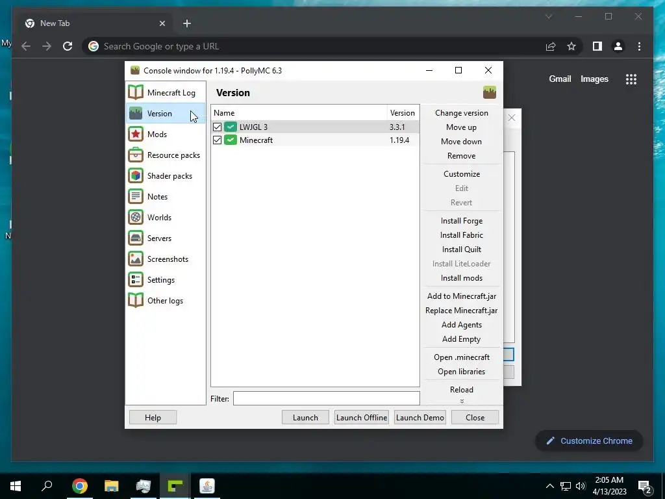
Task: Click Move down
Action: (x=462, y=141)
